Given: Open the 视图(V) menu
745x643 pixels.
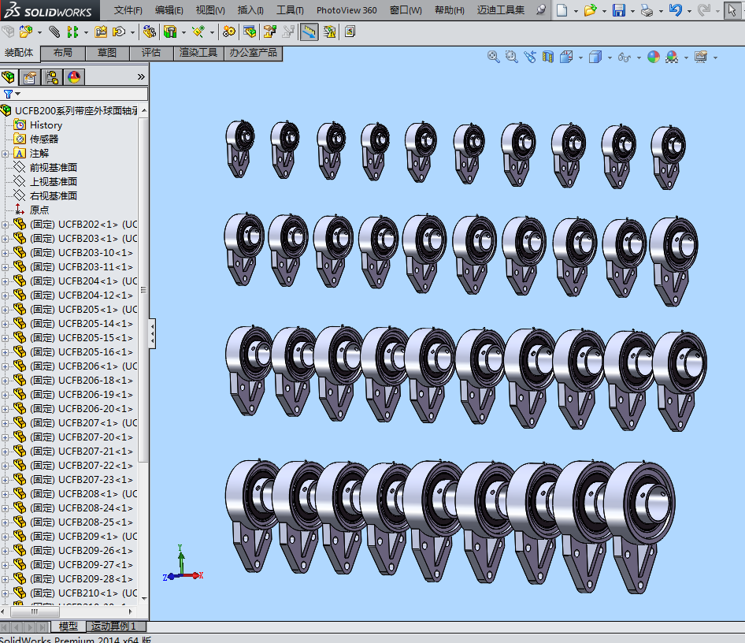Looking at the screenshot, I should coord(210,10).
